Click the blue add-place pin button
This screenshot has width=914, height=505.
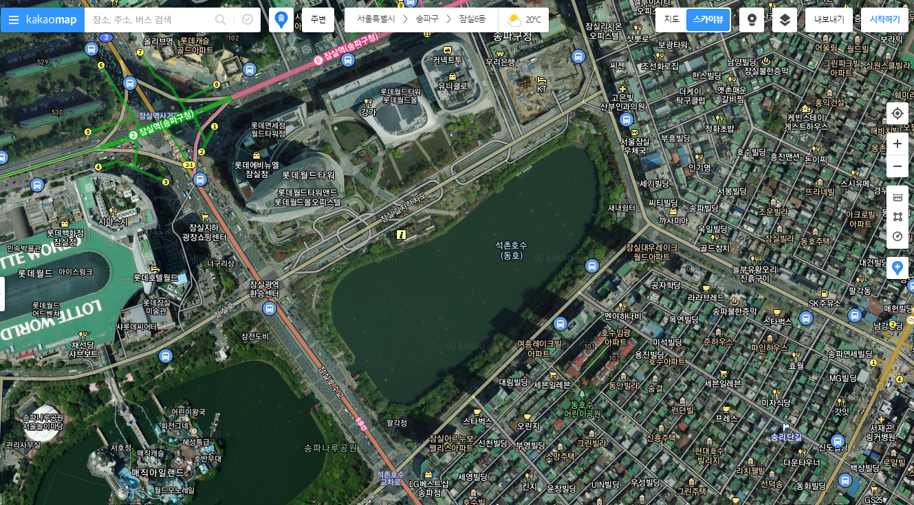pos(897,268)
